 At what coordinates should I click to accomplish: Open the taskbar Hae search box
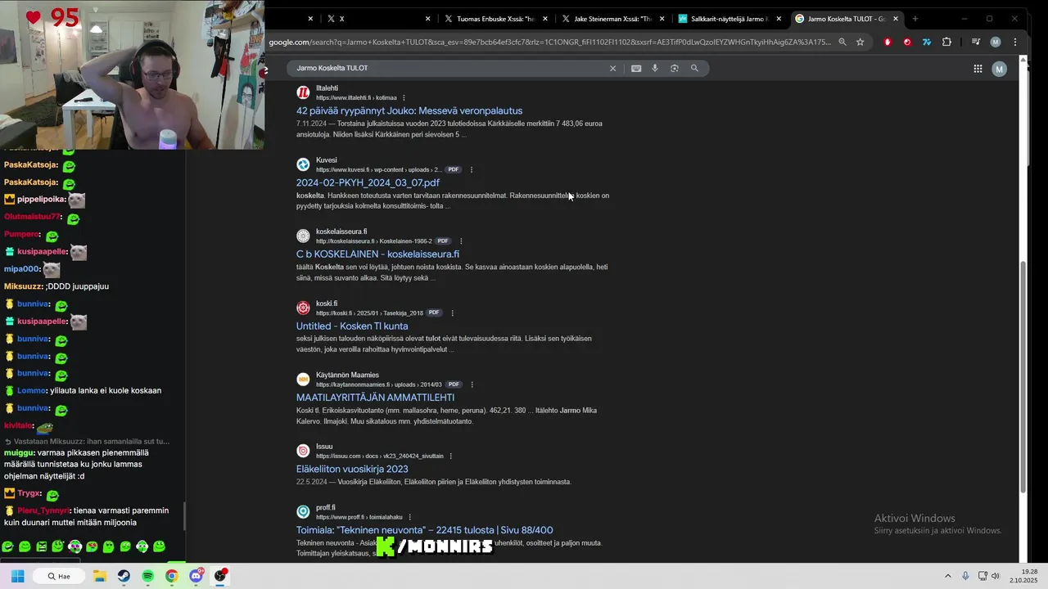[59, 576]
